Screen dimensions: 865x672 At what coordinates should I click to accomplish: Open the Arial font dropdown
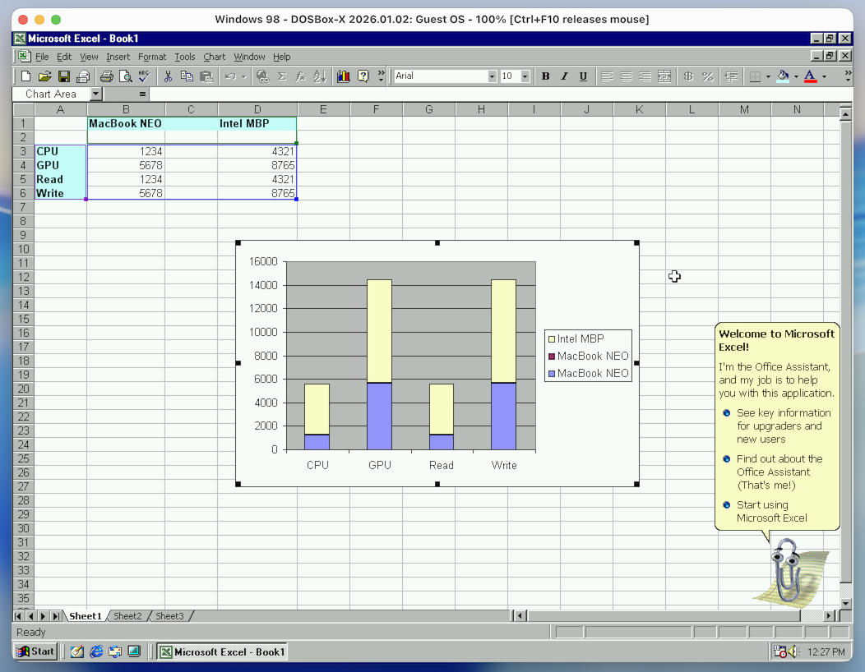click(x=492, y=76)
